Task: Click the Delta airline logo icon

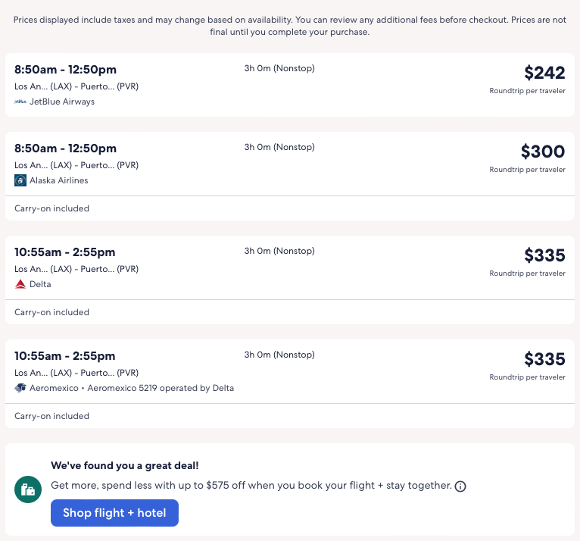Action: [20, 284]
